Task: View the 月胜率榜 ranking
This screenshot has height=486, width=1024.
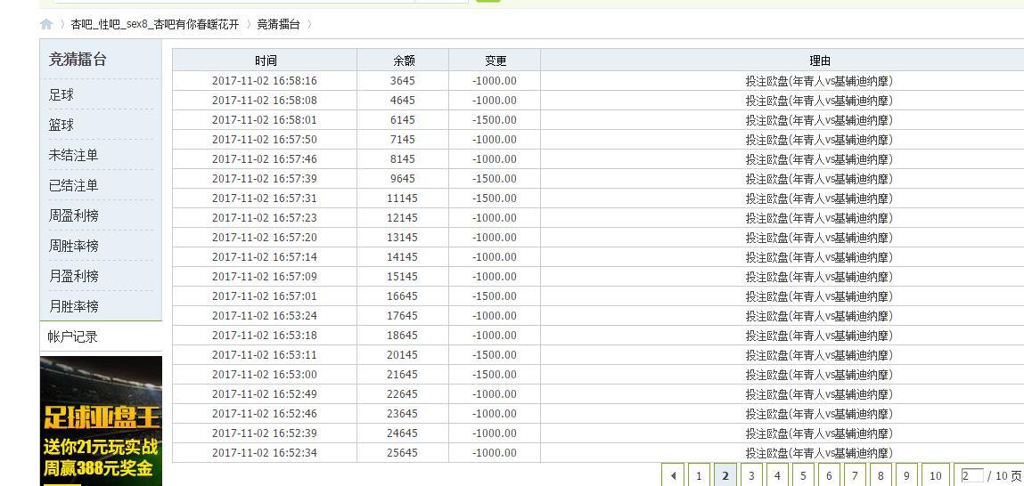Action: (x=73, y=306)
